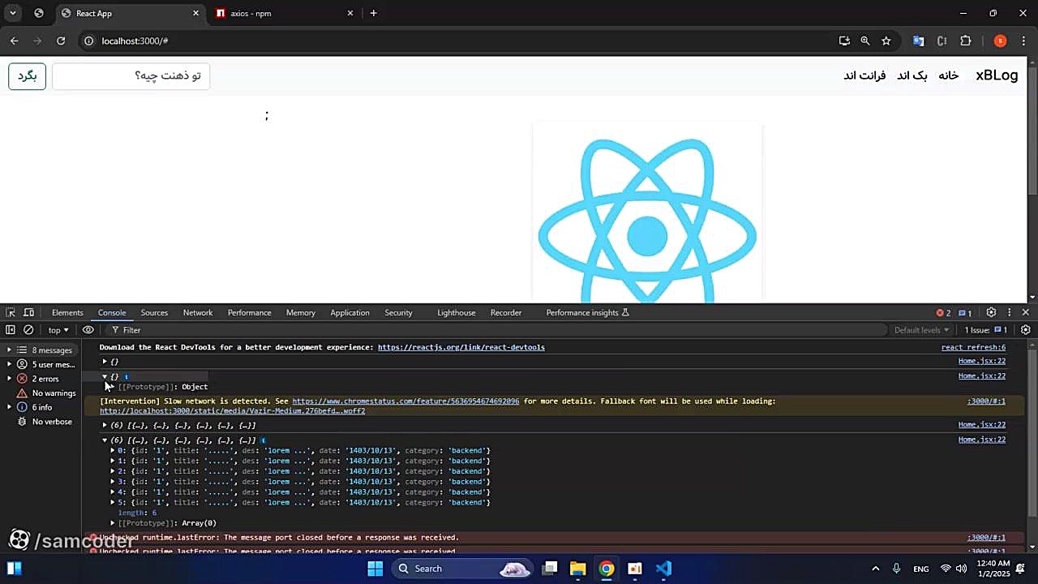Select No warnings in console sidebar
The image size is (1038, 584).
click(54, 393)
